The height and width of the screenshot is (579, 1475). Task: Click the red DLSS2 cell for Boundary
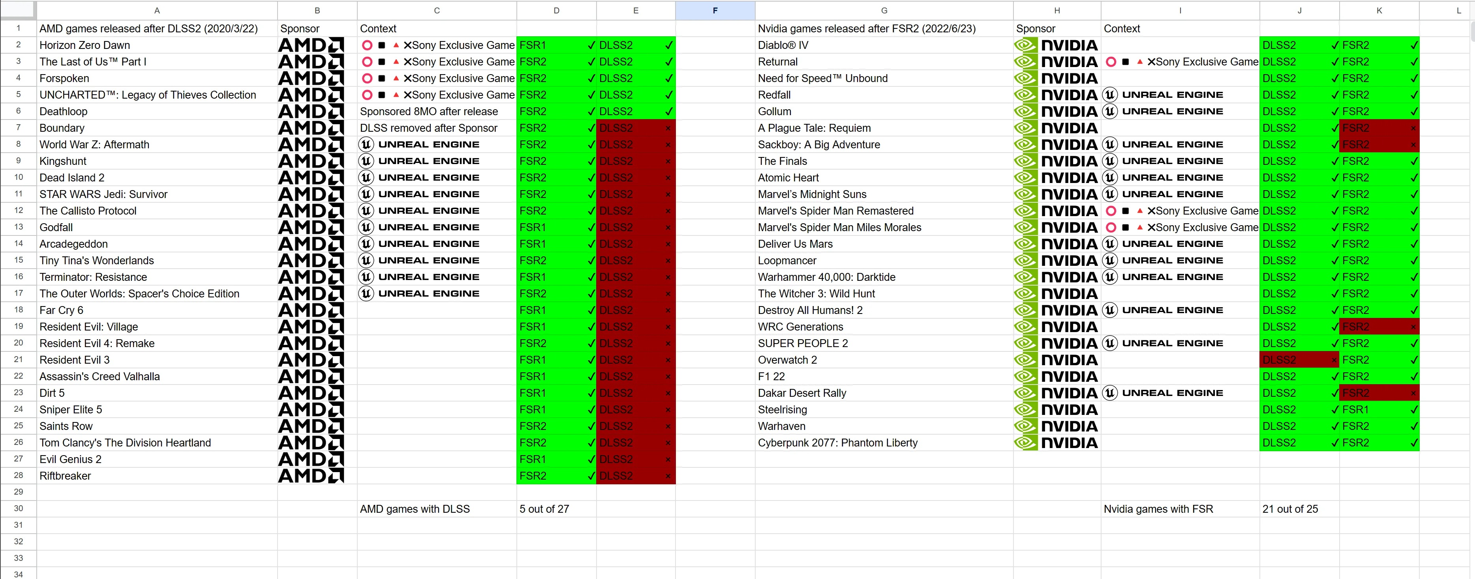point(636,128)
